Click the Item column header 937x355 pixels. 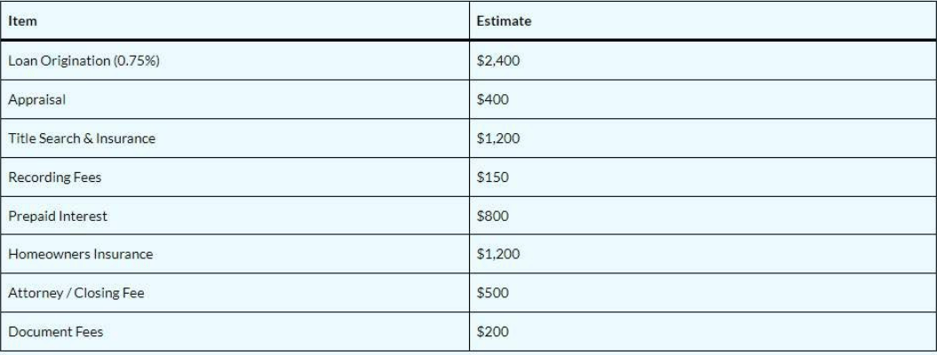tap(22, 21)
